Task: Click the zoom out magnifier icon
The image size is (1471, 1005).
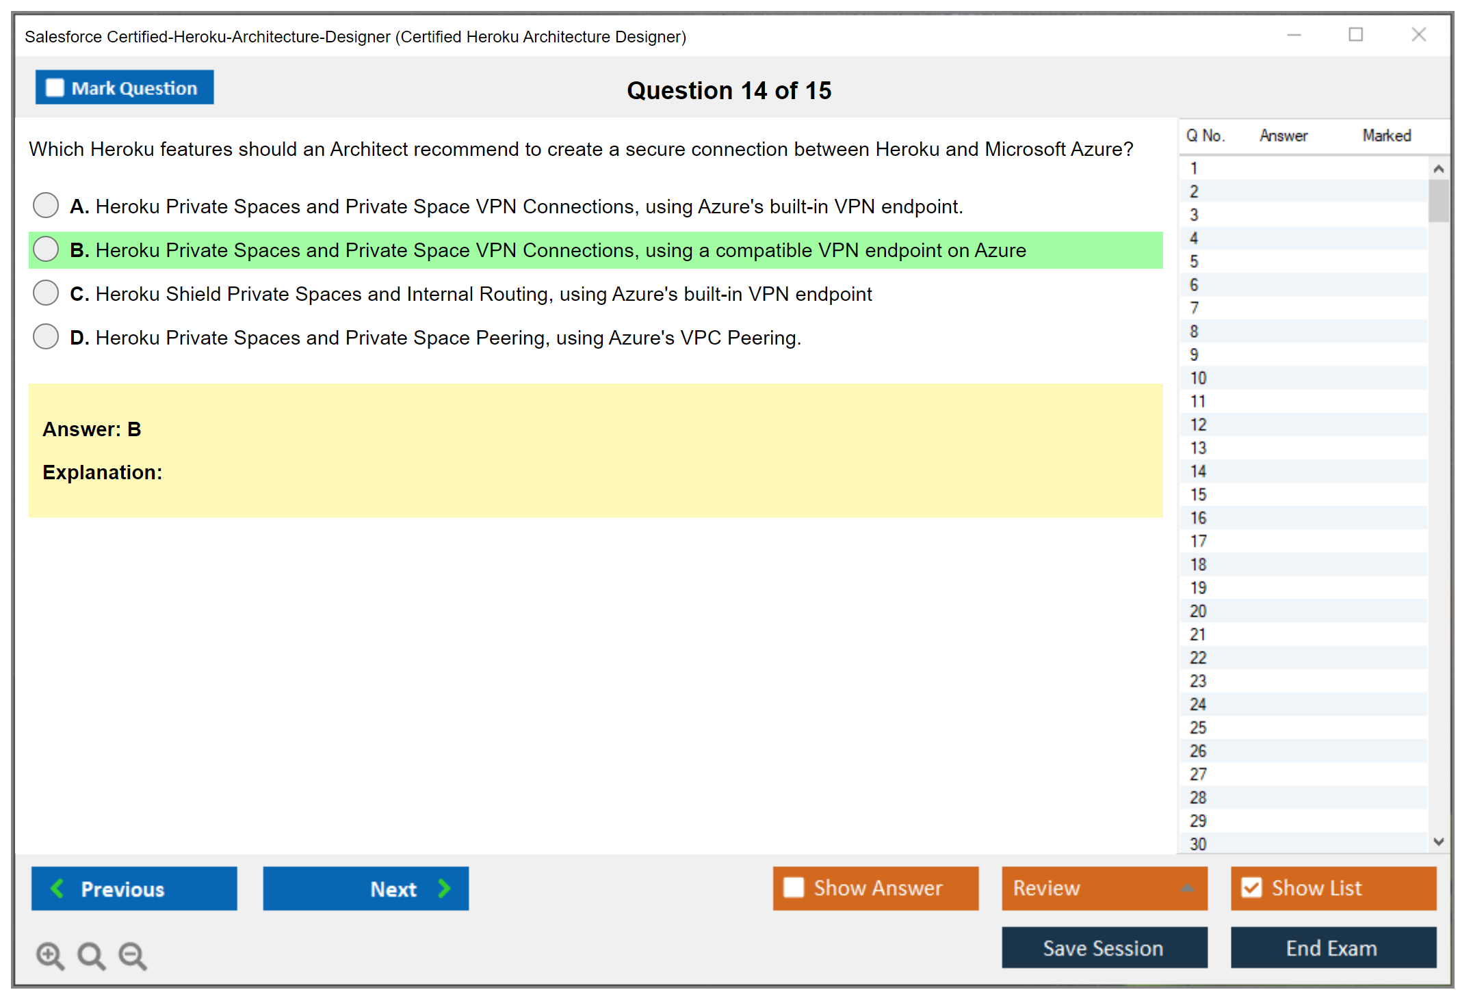Action: pos(133,955)
